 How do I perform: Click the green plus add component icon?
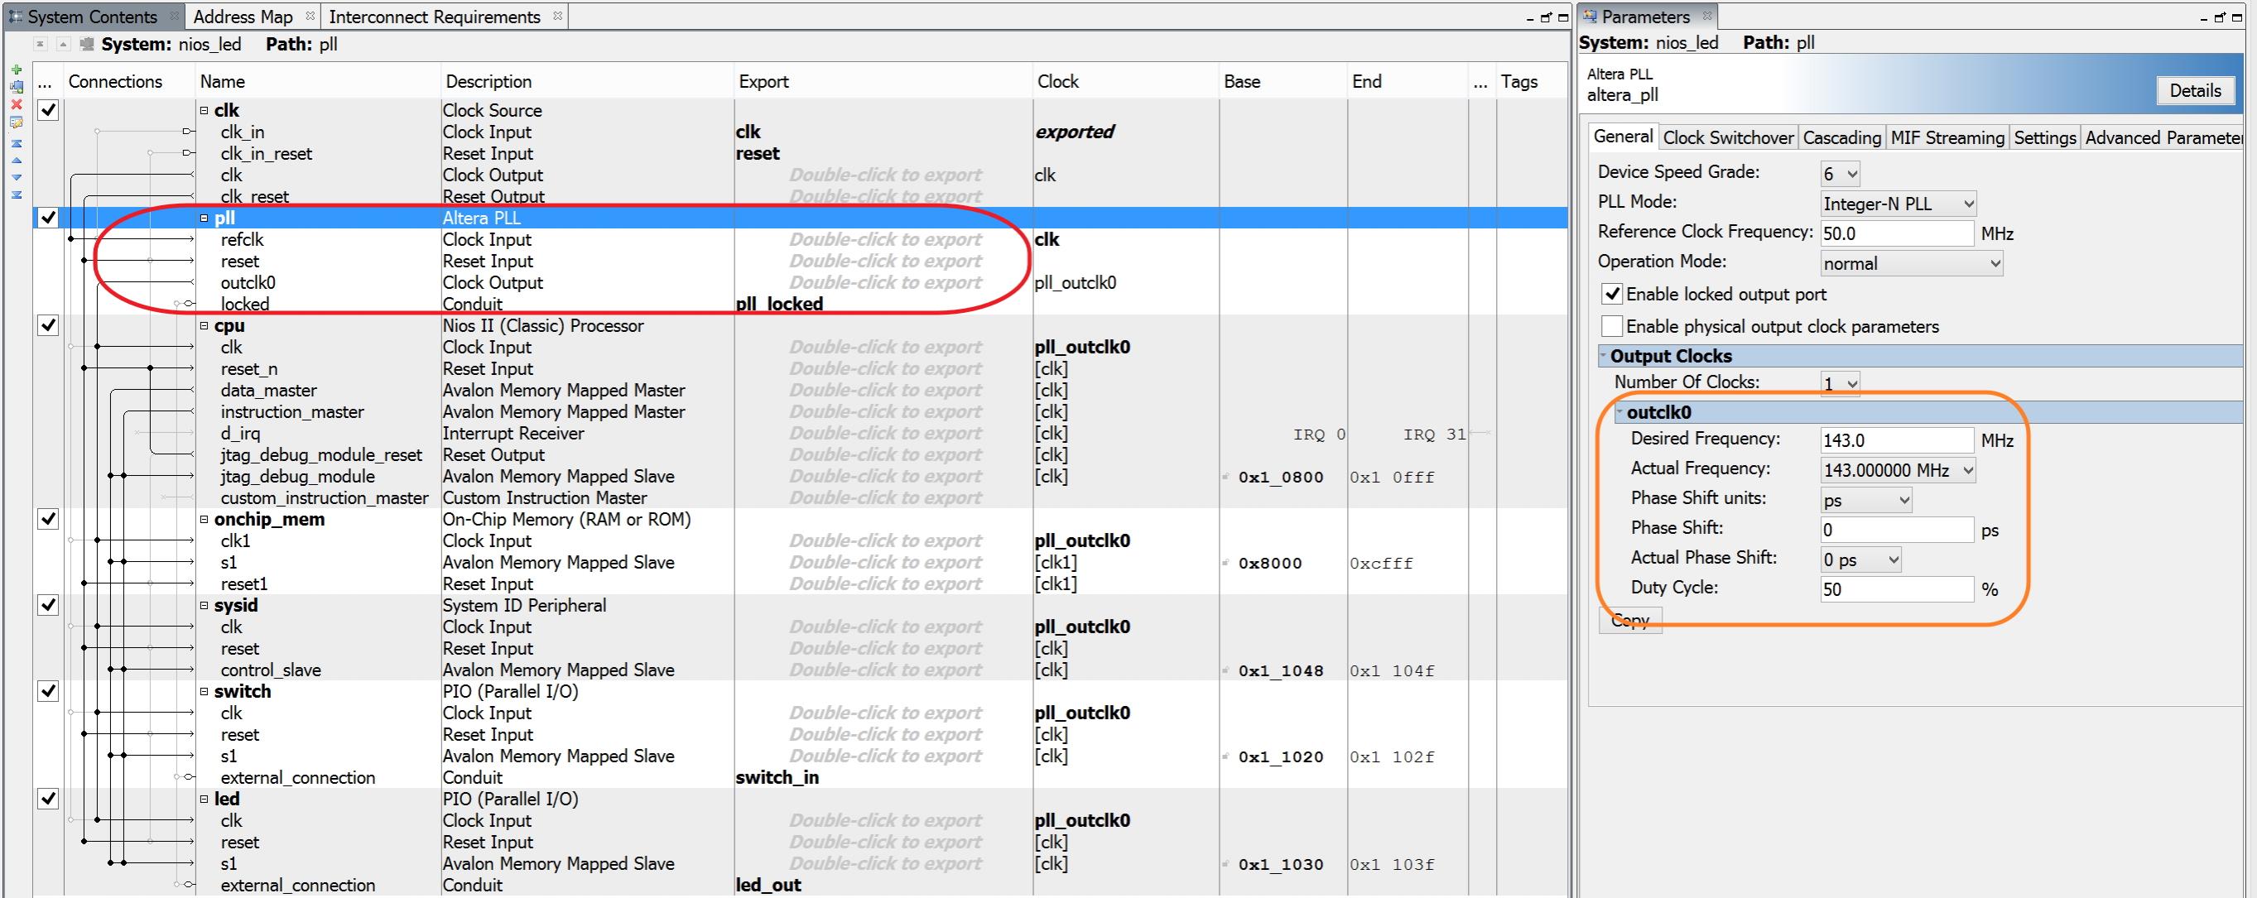(16, 70)
